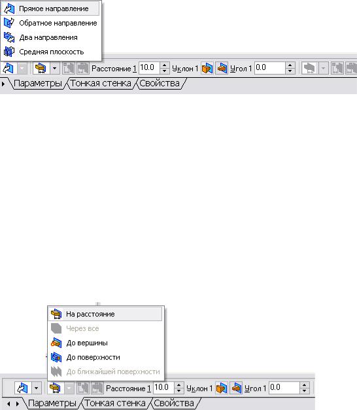Viewport: 357px width, 410px height.
Task: Click extrusion type icon on upper property bar
Action: point(41,69)
